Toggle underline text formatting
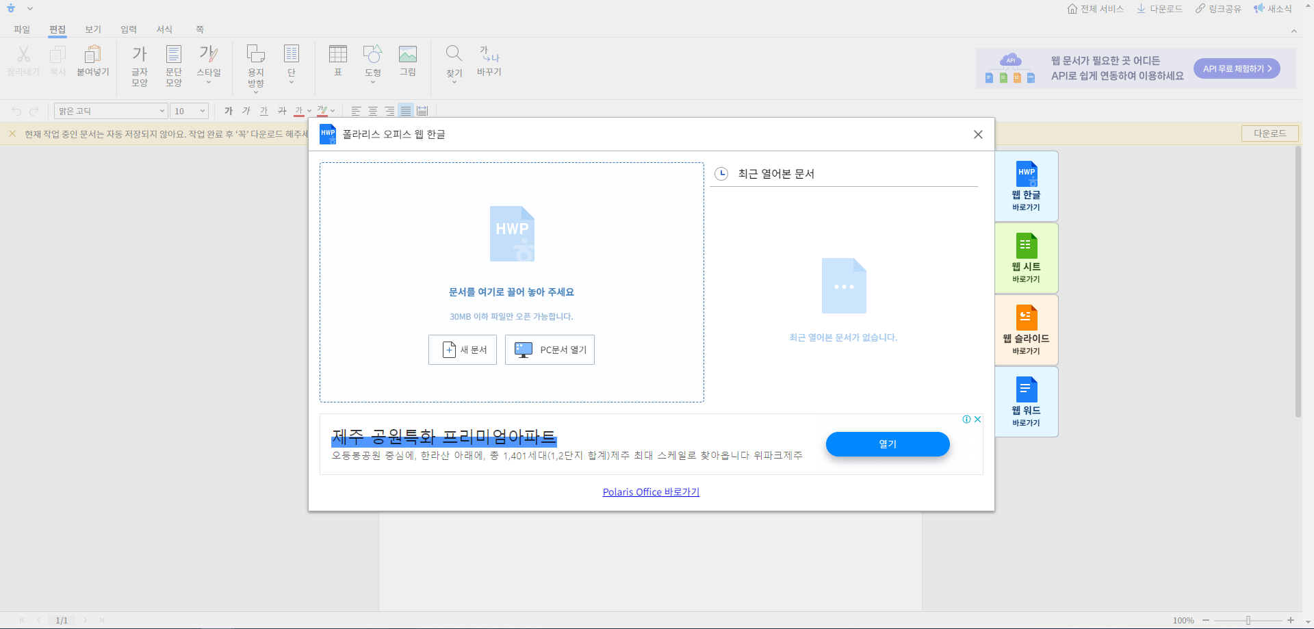The height and width of the screenshot is (629, 1314). (x=264, y=111)
